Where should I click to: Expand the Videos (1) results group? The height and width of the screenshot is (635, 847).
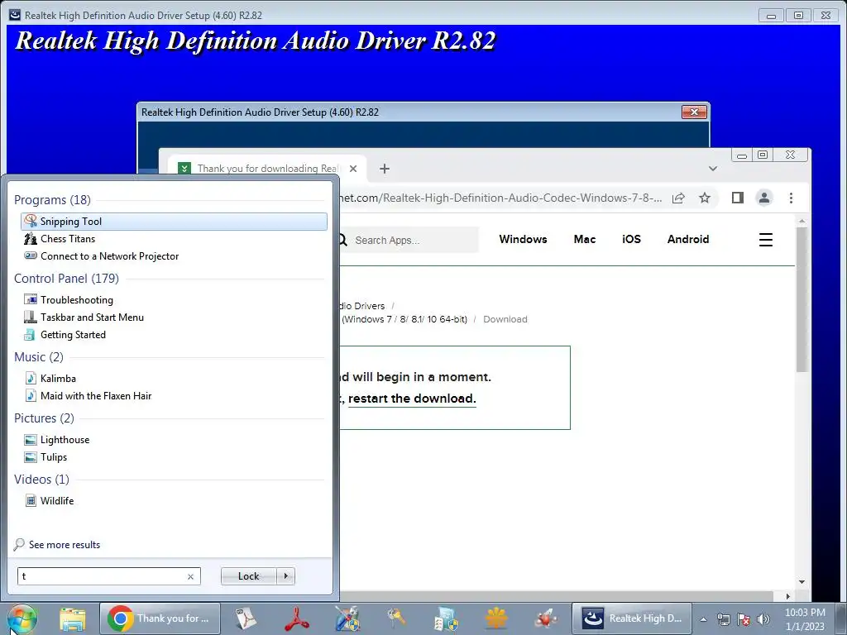[x=41, y=479]
